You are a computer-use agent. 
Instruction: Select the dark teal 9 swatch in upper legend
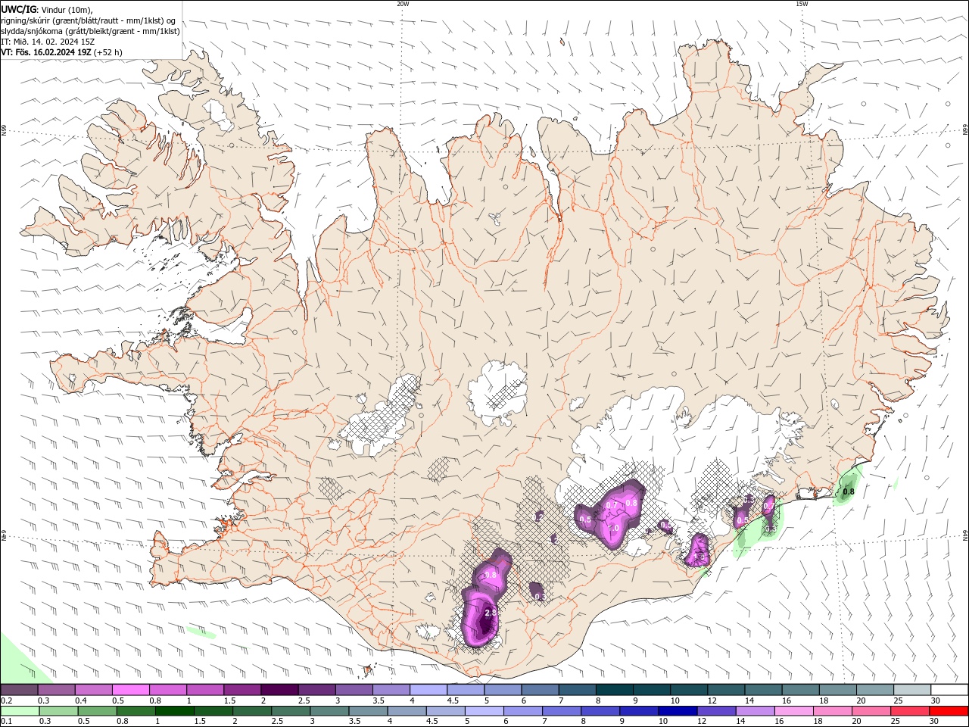point(651,690)
